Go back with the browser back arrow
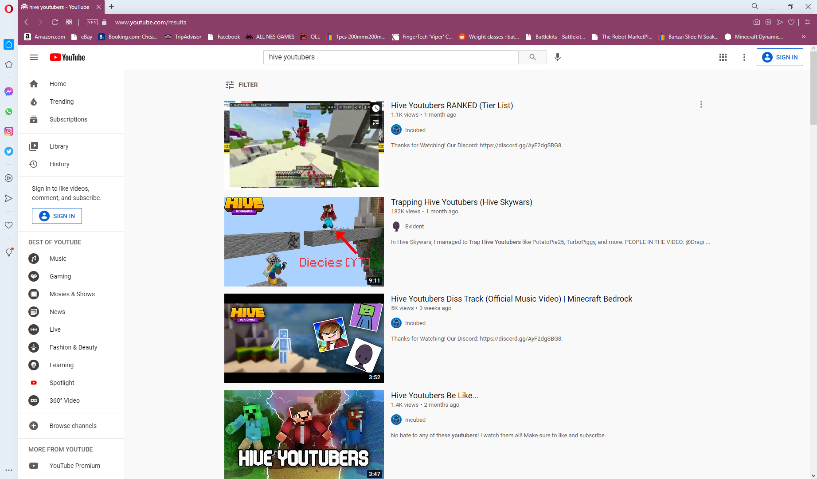 tap(26, 22)
